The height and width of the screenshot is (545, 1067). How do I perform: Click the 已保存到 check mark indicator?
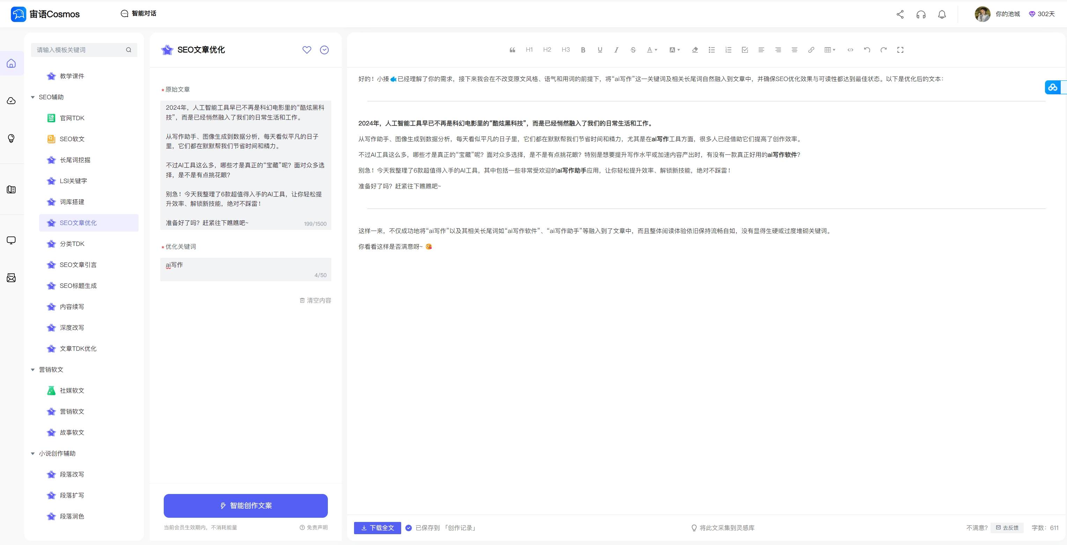pyautogui.click(x=409, y=528)
